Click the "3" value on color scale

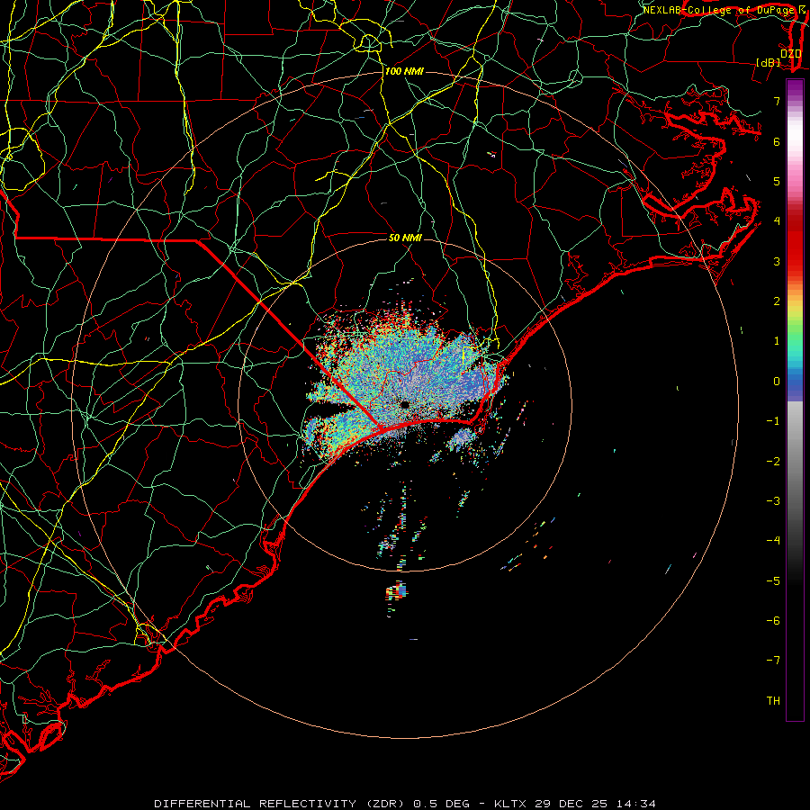pyautogui.click(x=777, y=261)
